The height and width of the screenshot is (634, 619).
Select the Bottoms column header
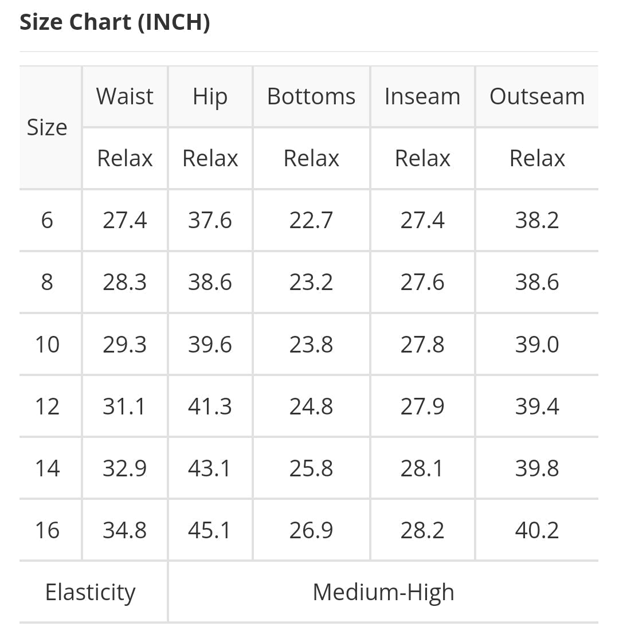click(311, 96)
